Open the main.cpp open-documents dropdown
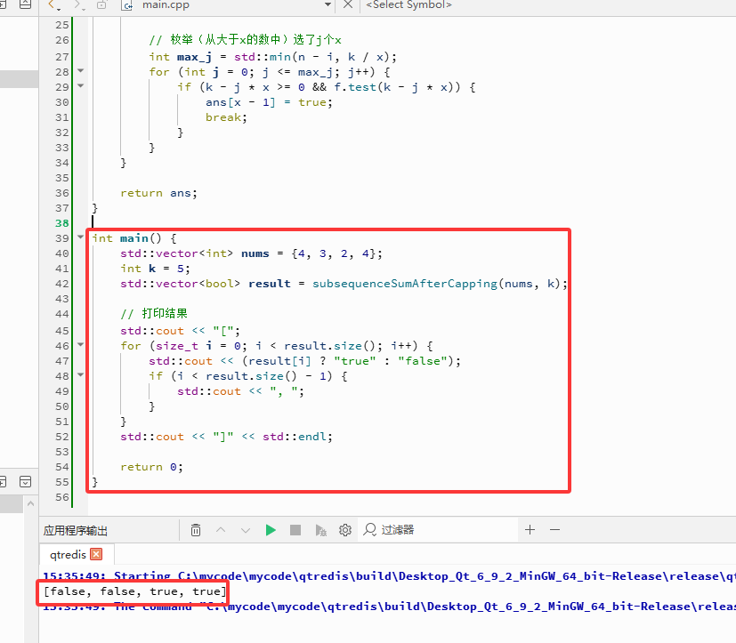Screen dimensions: 736x643 tap(328, 4)
